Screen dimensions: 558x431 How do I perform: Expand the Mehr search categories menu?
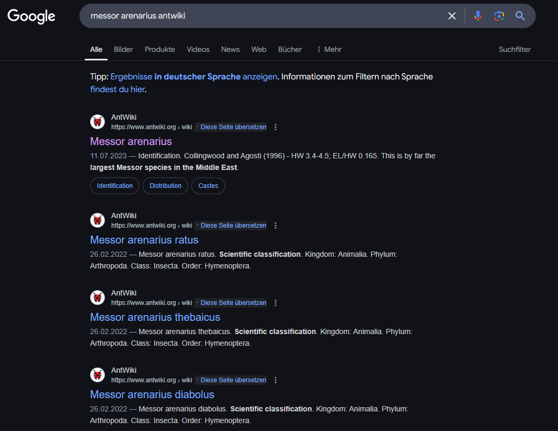point(329,49)
